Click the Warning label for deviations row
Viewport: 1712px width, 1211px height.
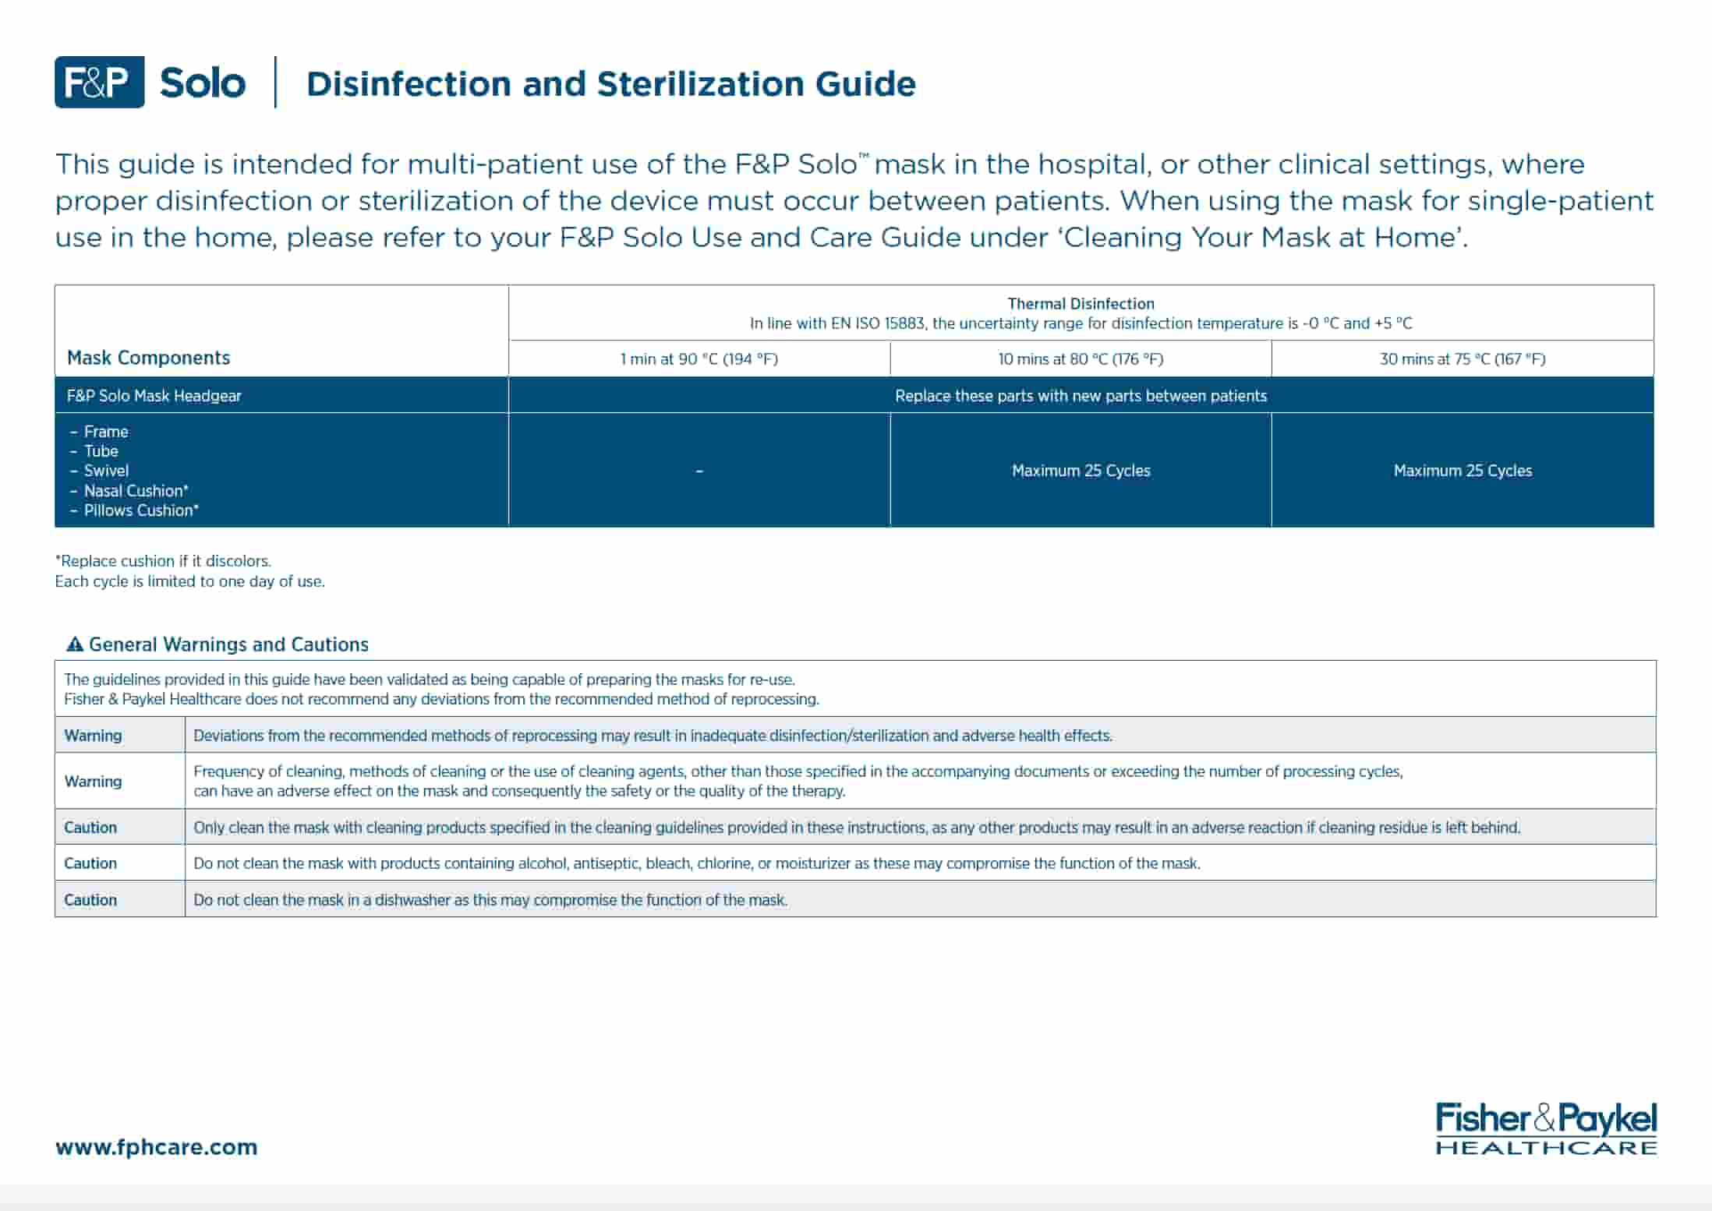pyautogui.click(x=93, y=735)
